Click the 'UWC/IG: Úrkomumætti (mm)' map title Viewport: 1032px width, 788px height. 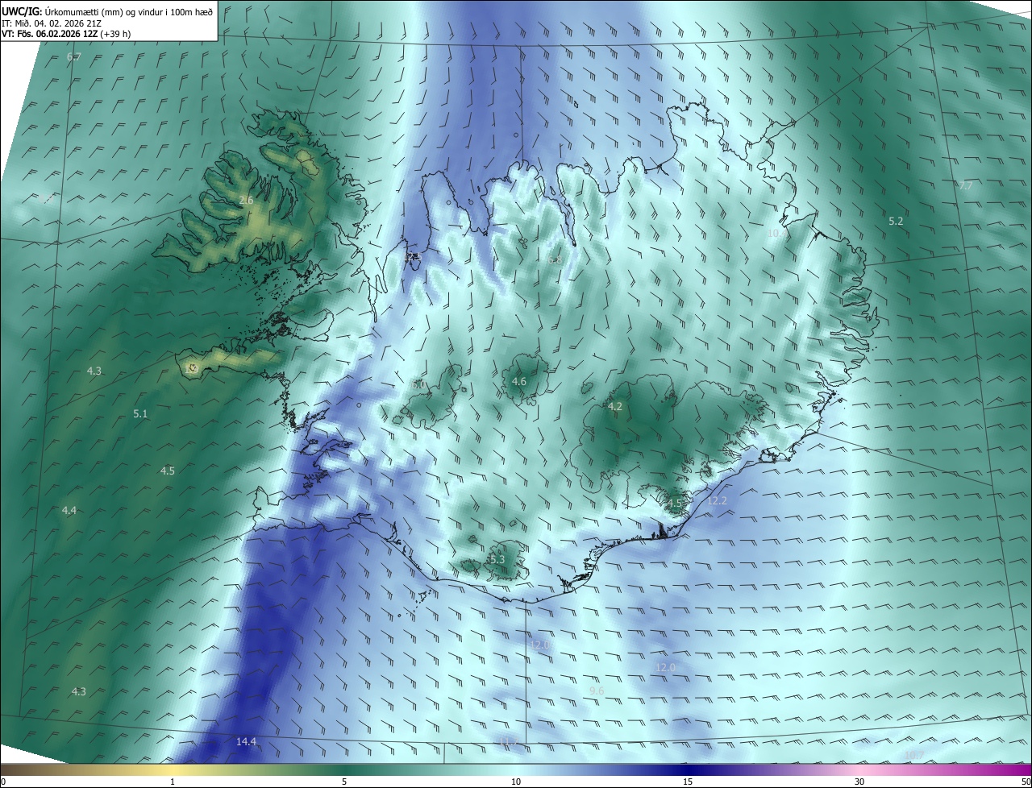(108, 12)
